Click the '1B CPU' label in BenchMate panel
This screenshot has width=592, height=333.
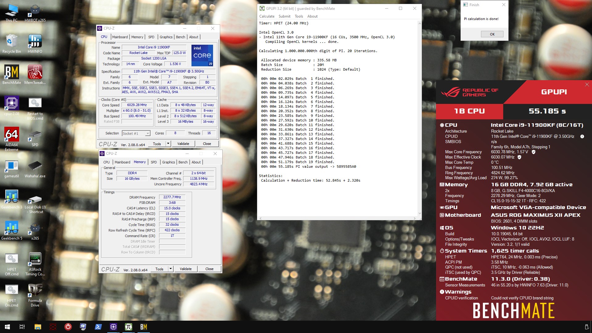coord(469,111)
